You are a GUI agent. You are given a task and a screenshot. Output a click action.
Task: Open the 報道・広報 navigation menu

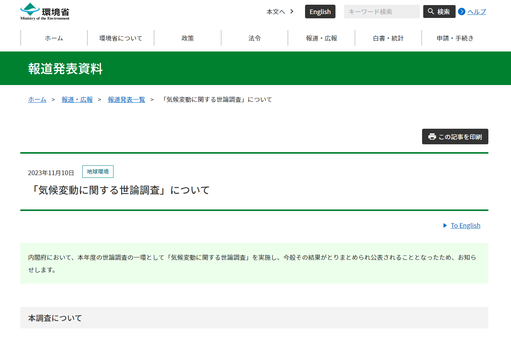321,38
